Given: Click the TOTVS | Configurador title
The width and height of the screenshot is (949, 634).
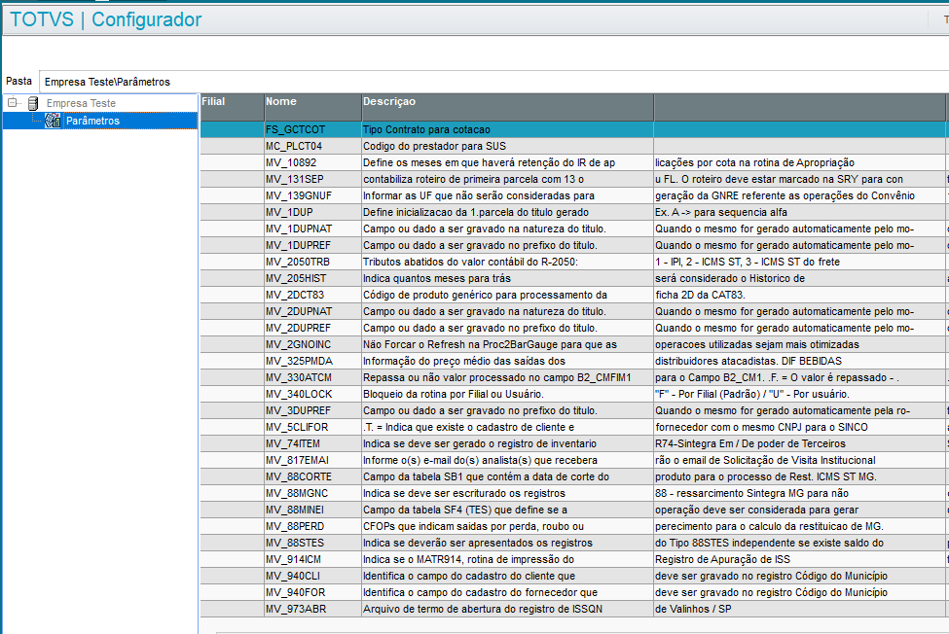Looking at the screenshot, I should tap(105, 19).
